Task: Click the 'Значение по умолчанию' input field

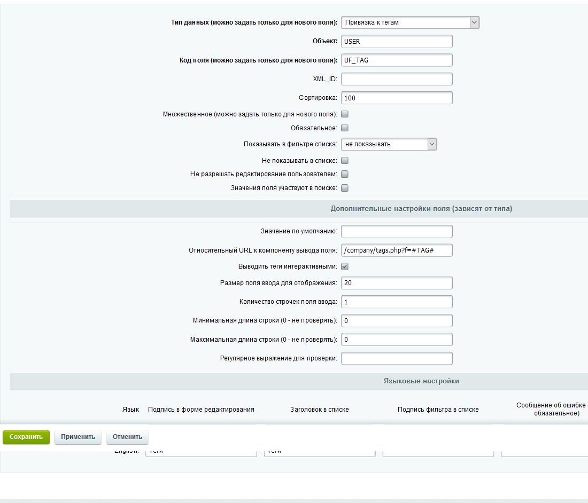Action: (x=397, y=231)
